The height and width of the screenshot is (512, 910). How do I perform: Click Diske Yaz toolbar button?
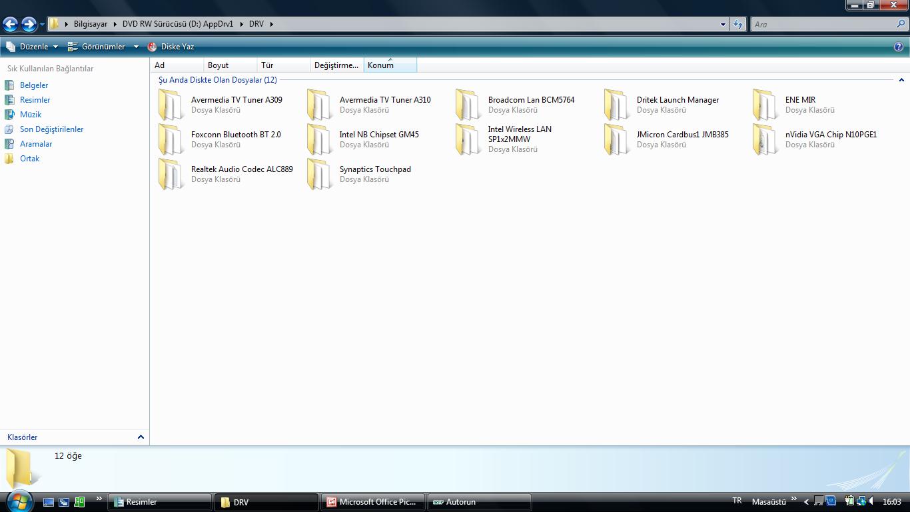[171, 47]
